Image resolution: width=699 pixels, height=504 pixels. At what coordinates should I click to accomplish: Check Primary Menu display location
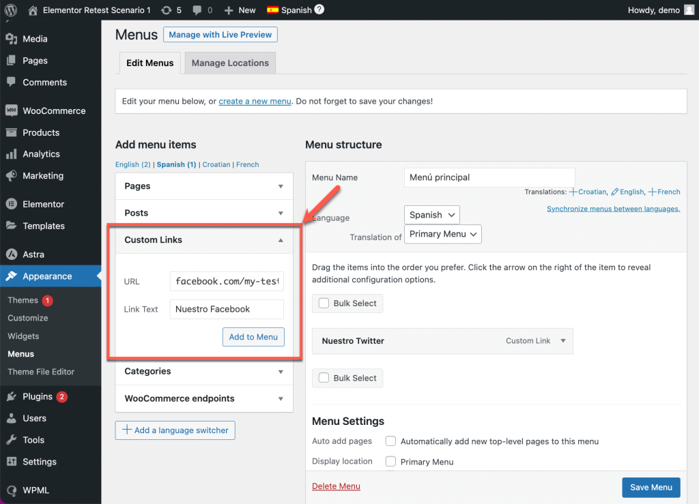point(391,462)
